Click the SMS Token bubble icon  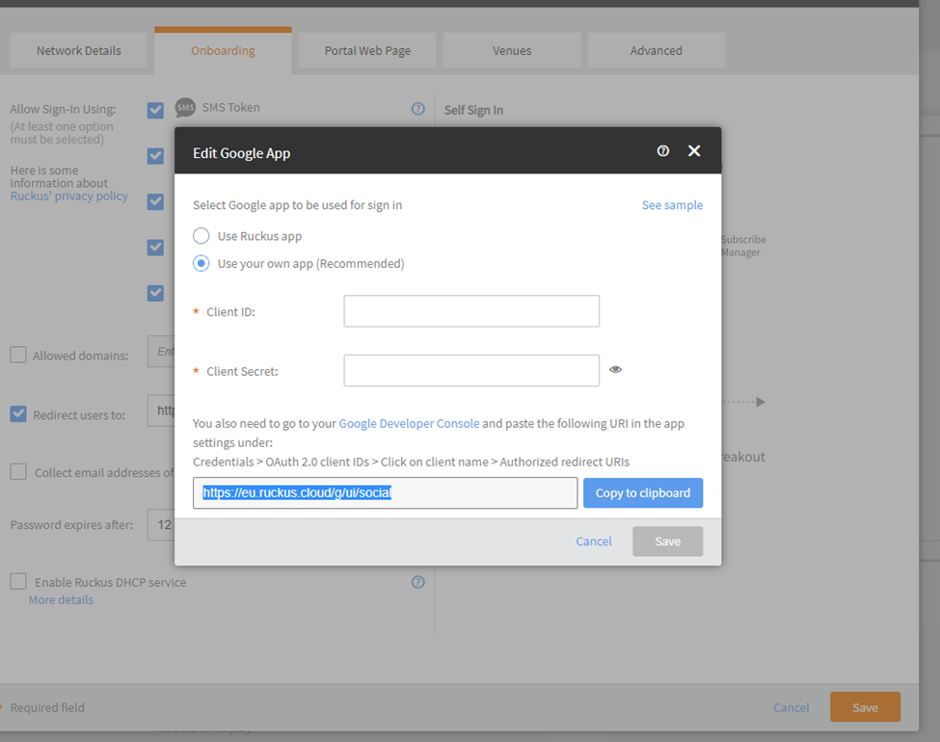coord(185,108)
